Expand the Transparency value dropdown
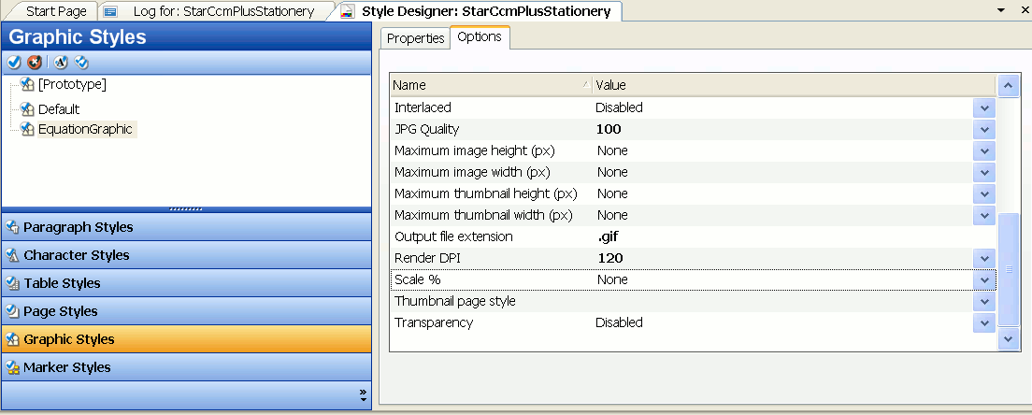 pos(984,323)
